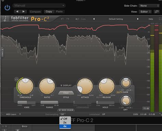
Task: Click the ATTACK knob
Action: pos(85,86)
